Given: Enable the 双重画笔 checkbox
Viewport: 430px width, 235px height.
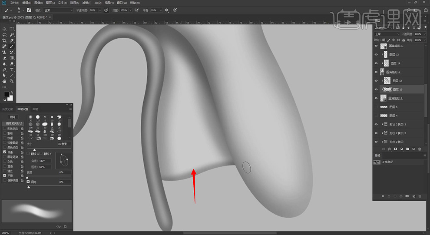Looking at the screenshot, I should click(4, 142).
